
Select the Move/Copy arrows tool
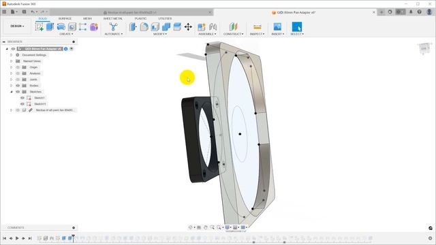188,27
